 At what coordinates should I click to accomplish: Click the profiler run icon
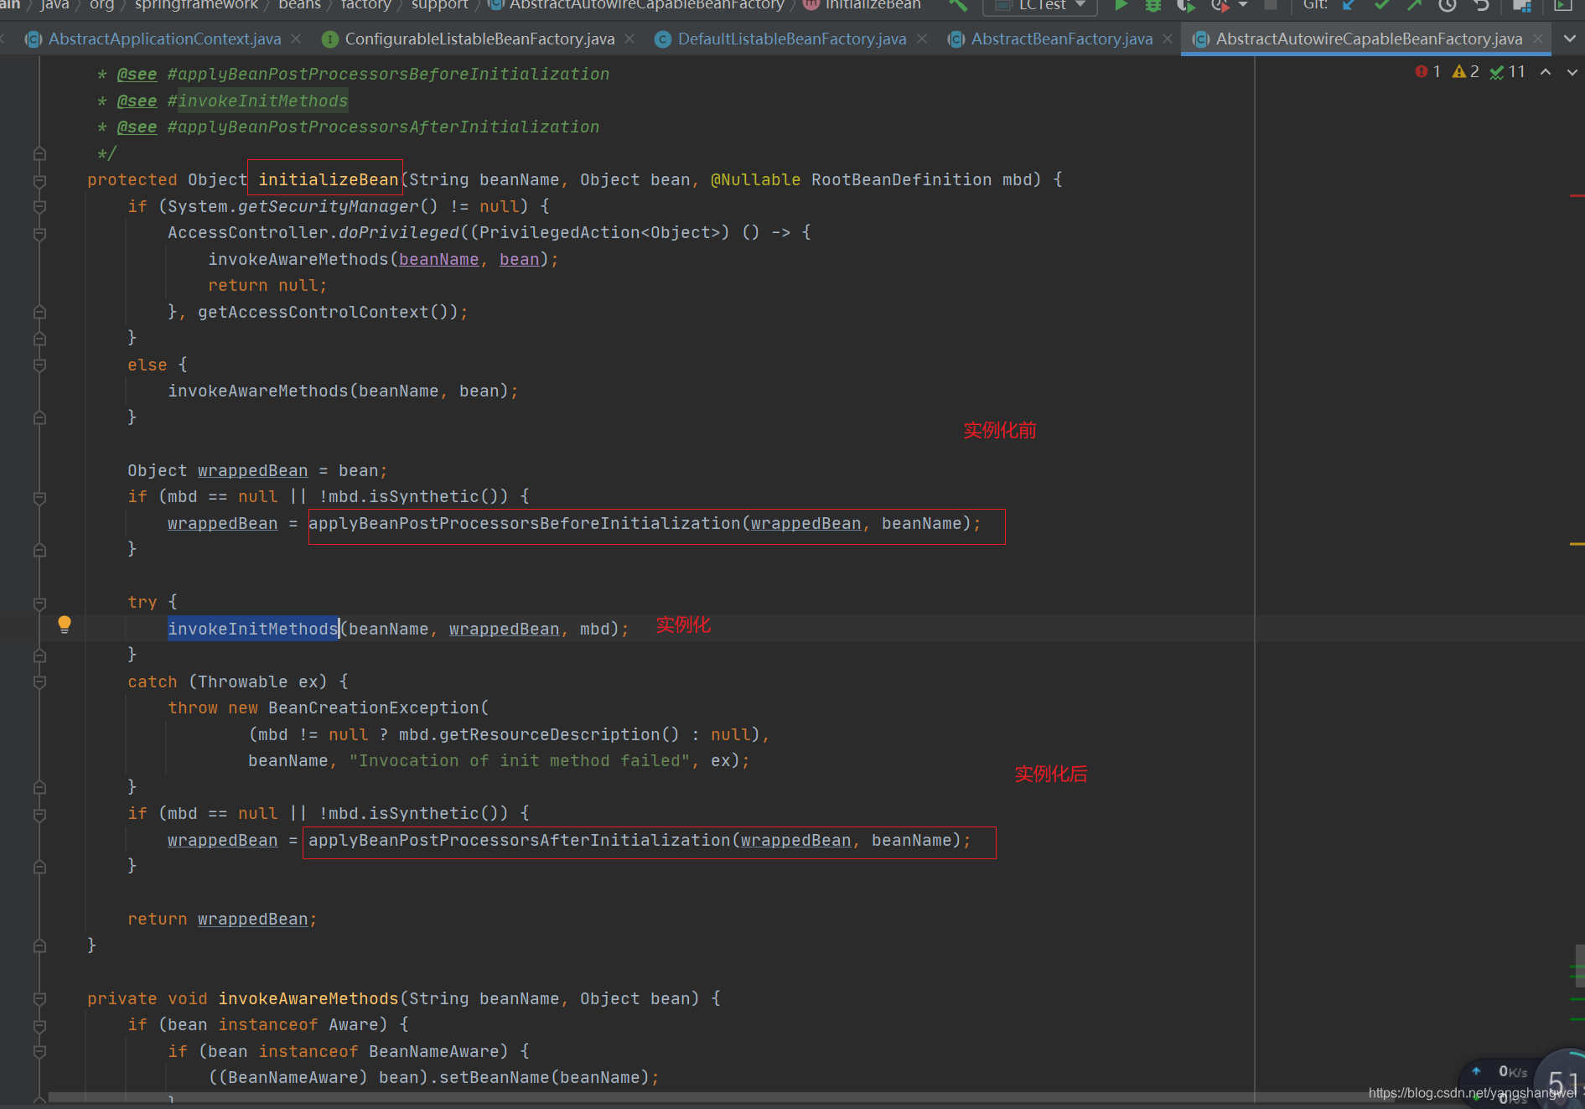pyautogui.click(x=1220, y=5)
